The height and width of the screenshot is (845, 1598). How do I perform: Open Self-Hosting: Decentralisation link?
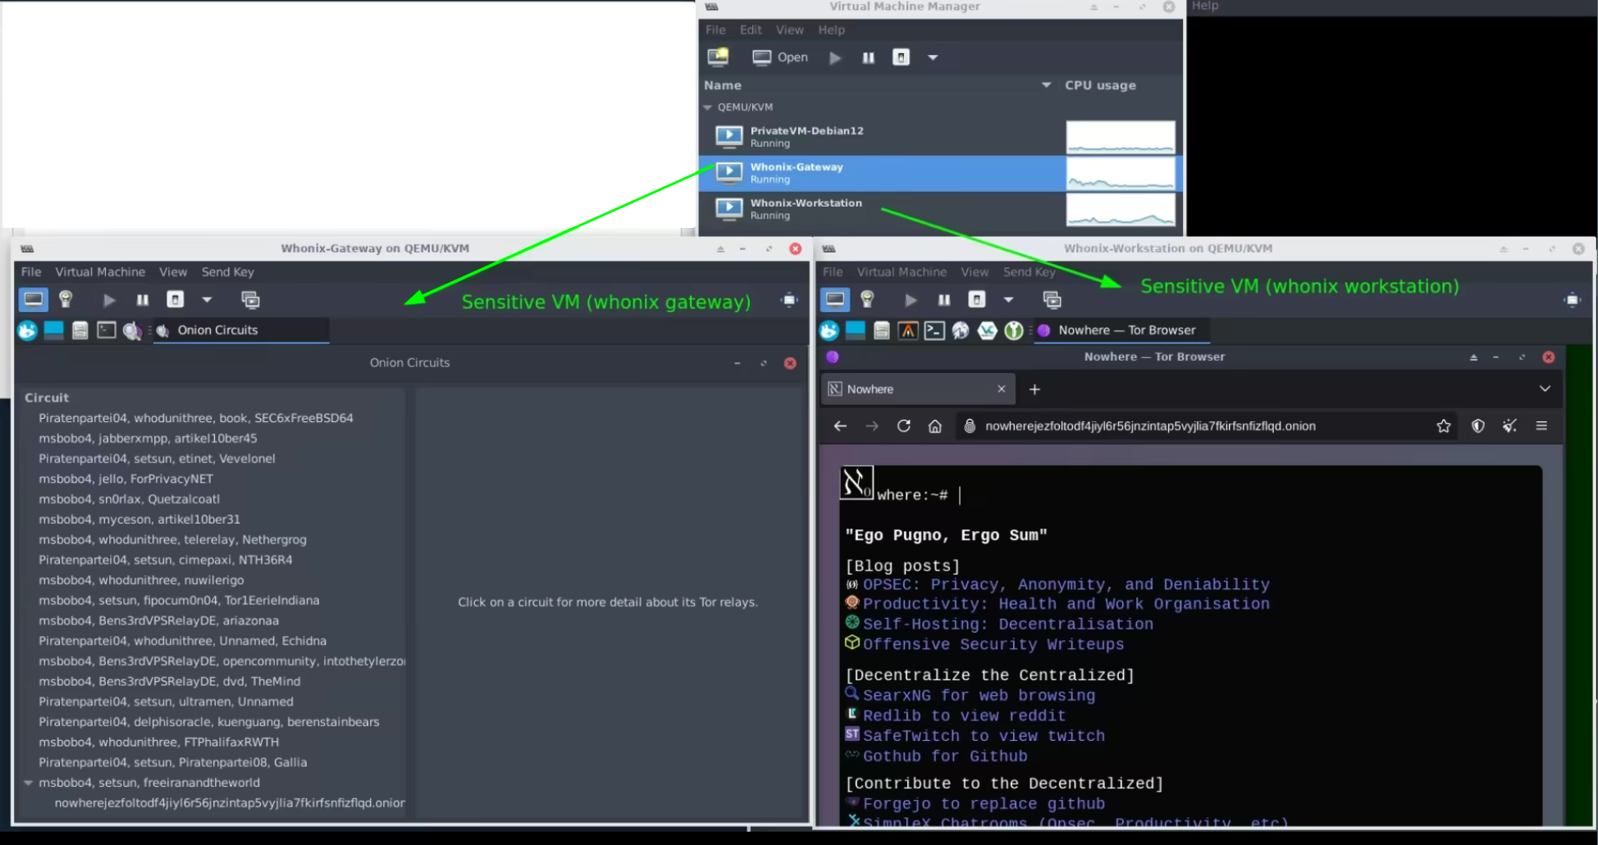[x=1007, y=625]
